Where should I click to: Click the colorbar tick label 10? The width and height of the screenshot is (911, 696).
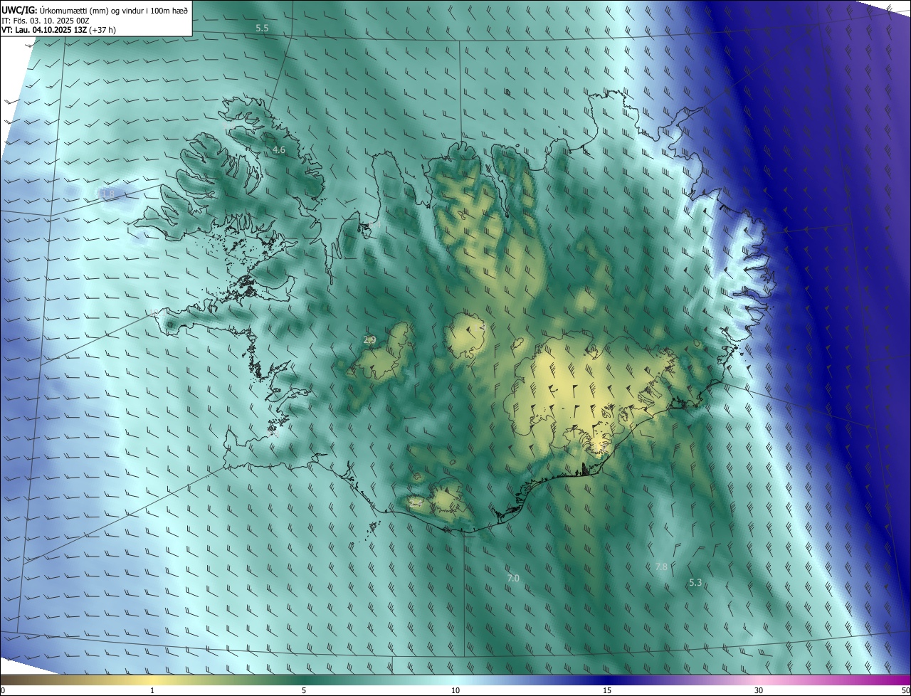point(455,691)
